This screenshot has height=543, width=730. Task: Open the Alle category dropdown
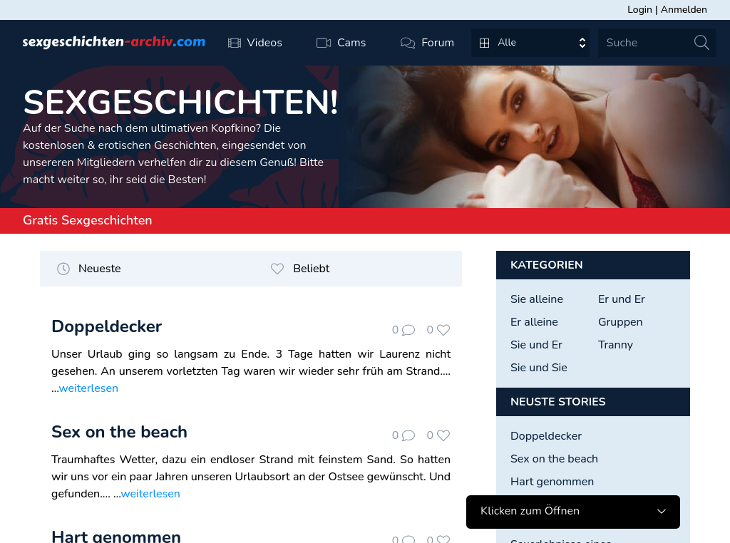(x=530, y=43)
